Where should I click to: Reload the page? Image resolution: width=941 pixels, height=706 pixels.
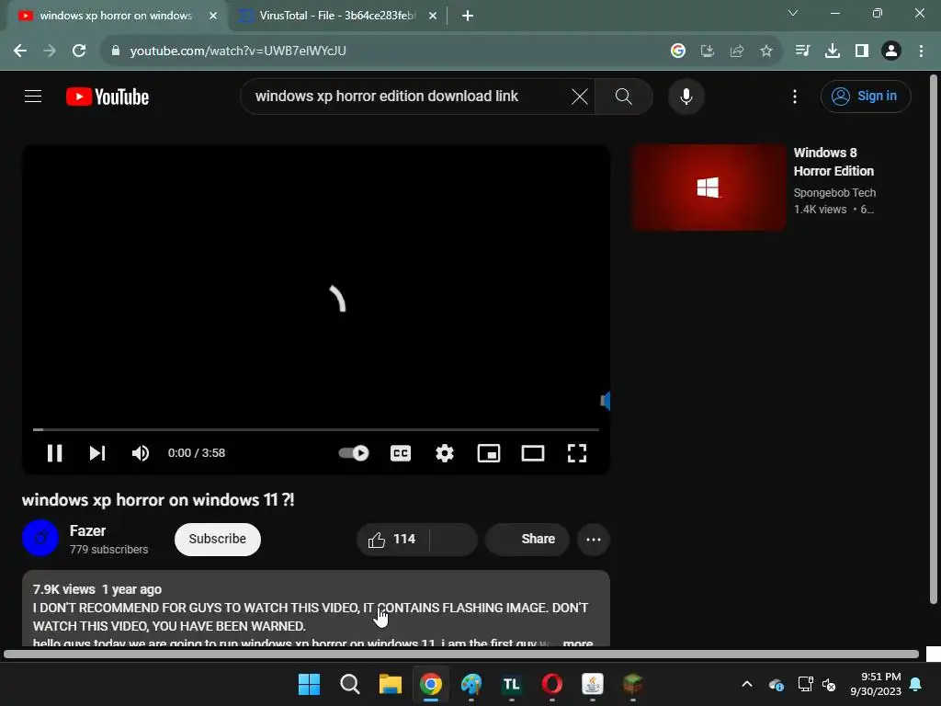point(79,51)
